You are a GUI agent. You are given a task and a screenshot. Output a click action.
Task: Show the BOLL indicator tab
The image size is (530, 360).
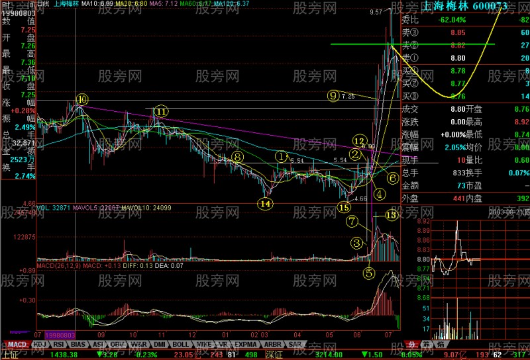pos(180,345)
